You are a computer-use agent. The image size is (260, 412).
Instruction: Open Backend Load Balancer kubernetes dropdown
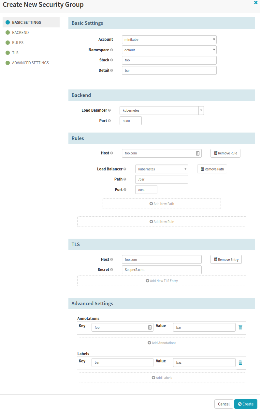point(162,110)
